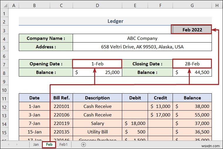The height and width of the screenshot is (149, 223).
Task: Select the 28-Feb closing date cell
Action: 192,64
